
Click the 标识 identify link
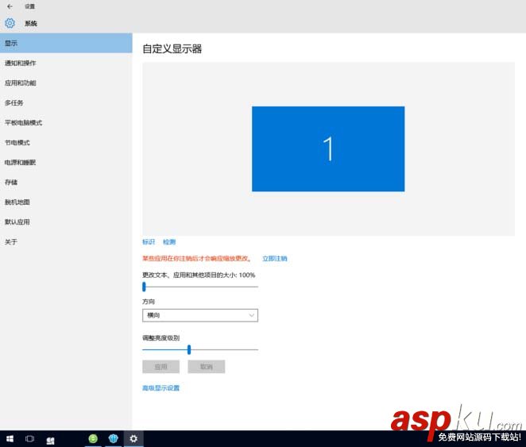point(149,241)
